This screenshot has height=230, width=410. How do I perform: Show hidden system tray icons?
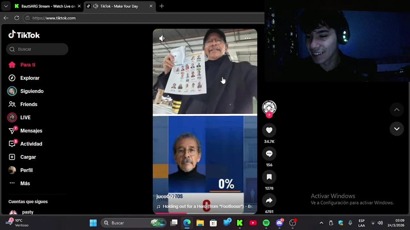321,223
